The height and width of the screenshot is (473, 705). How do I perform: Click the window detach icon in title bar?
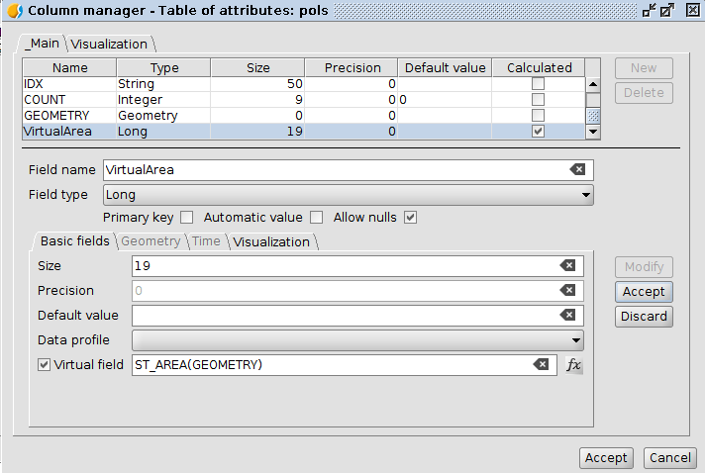coord(650,11)
